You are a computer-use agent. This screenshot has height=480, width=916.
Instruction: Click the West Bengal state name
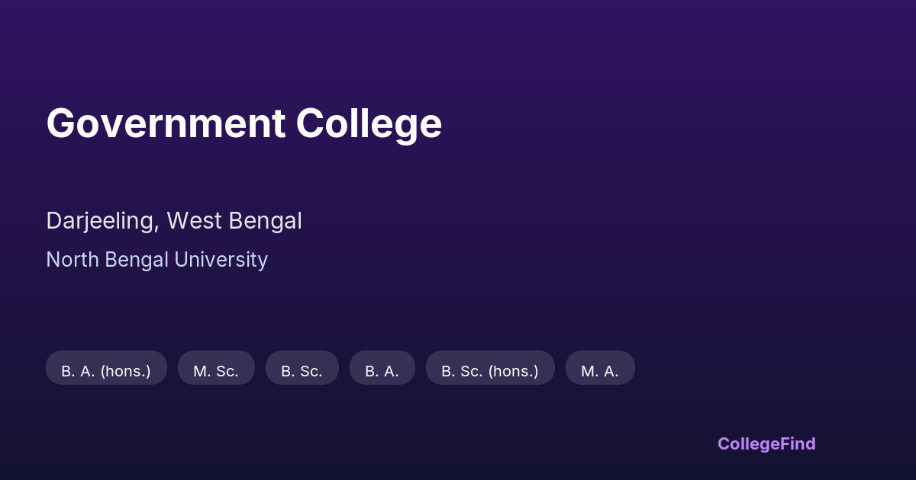[x=234, y=221]
